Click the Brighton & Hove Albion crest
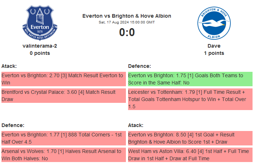This screenshot has height=166, width=254. [214, 23]
